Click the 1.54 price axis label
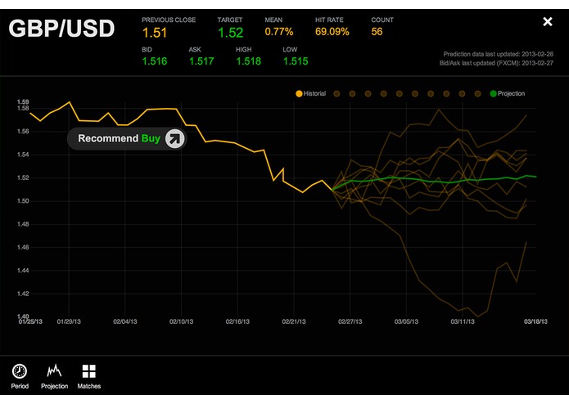The width and height of the screenshot is (569, 404). click(23, 155)
